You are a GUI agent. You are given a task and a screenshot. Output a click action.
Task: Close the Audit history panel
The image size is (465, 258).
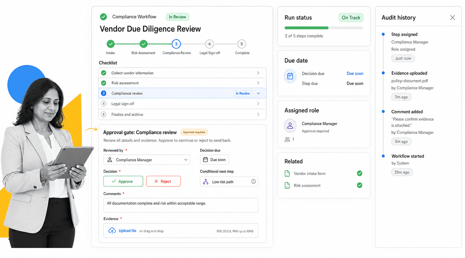tap(452, 17)
